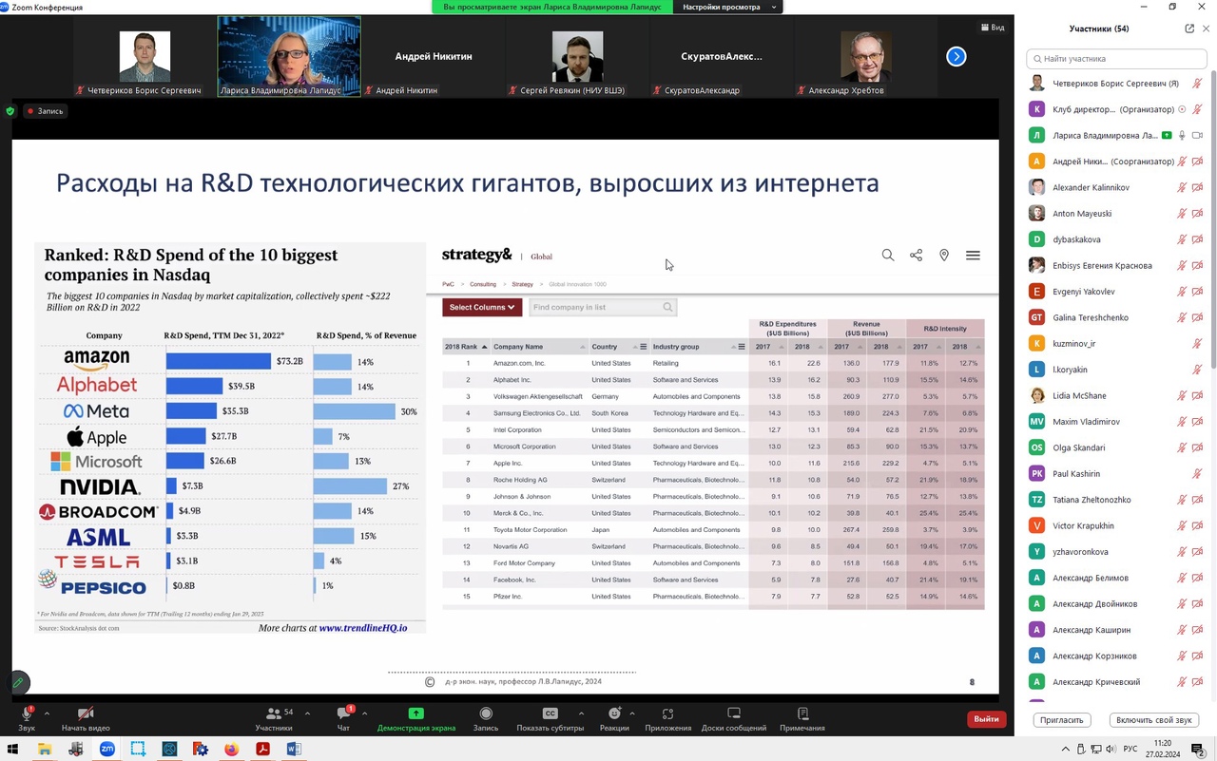This screenshot has height=761, width=1217.
Task: Click the volume icon in system tray
Action: click(1111, 749)
